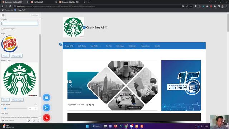The image size is (229, 129).
Task: Close the WordPress Customizer panel
Action: (3, 15)
